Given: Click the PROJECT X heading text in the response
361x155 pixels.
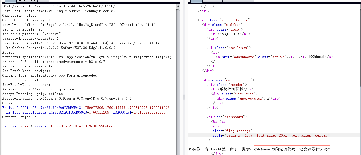Looking at the screenshot, I should click(229, 34).
